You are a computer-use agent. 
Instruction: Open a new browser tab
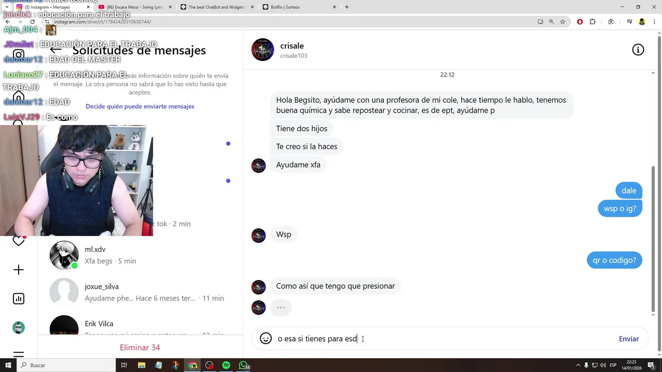(347, 7)
